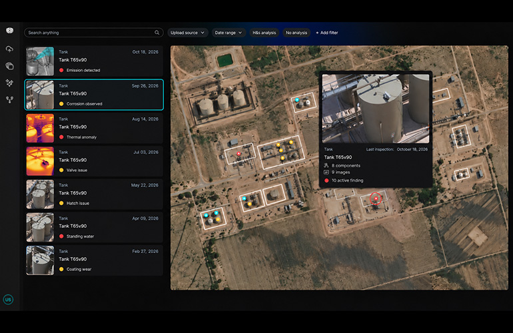Click the May 22, 2026 date

[145, 185]
